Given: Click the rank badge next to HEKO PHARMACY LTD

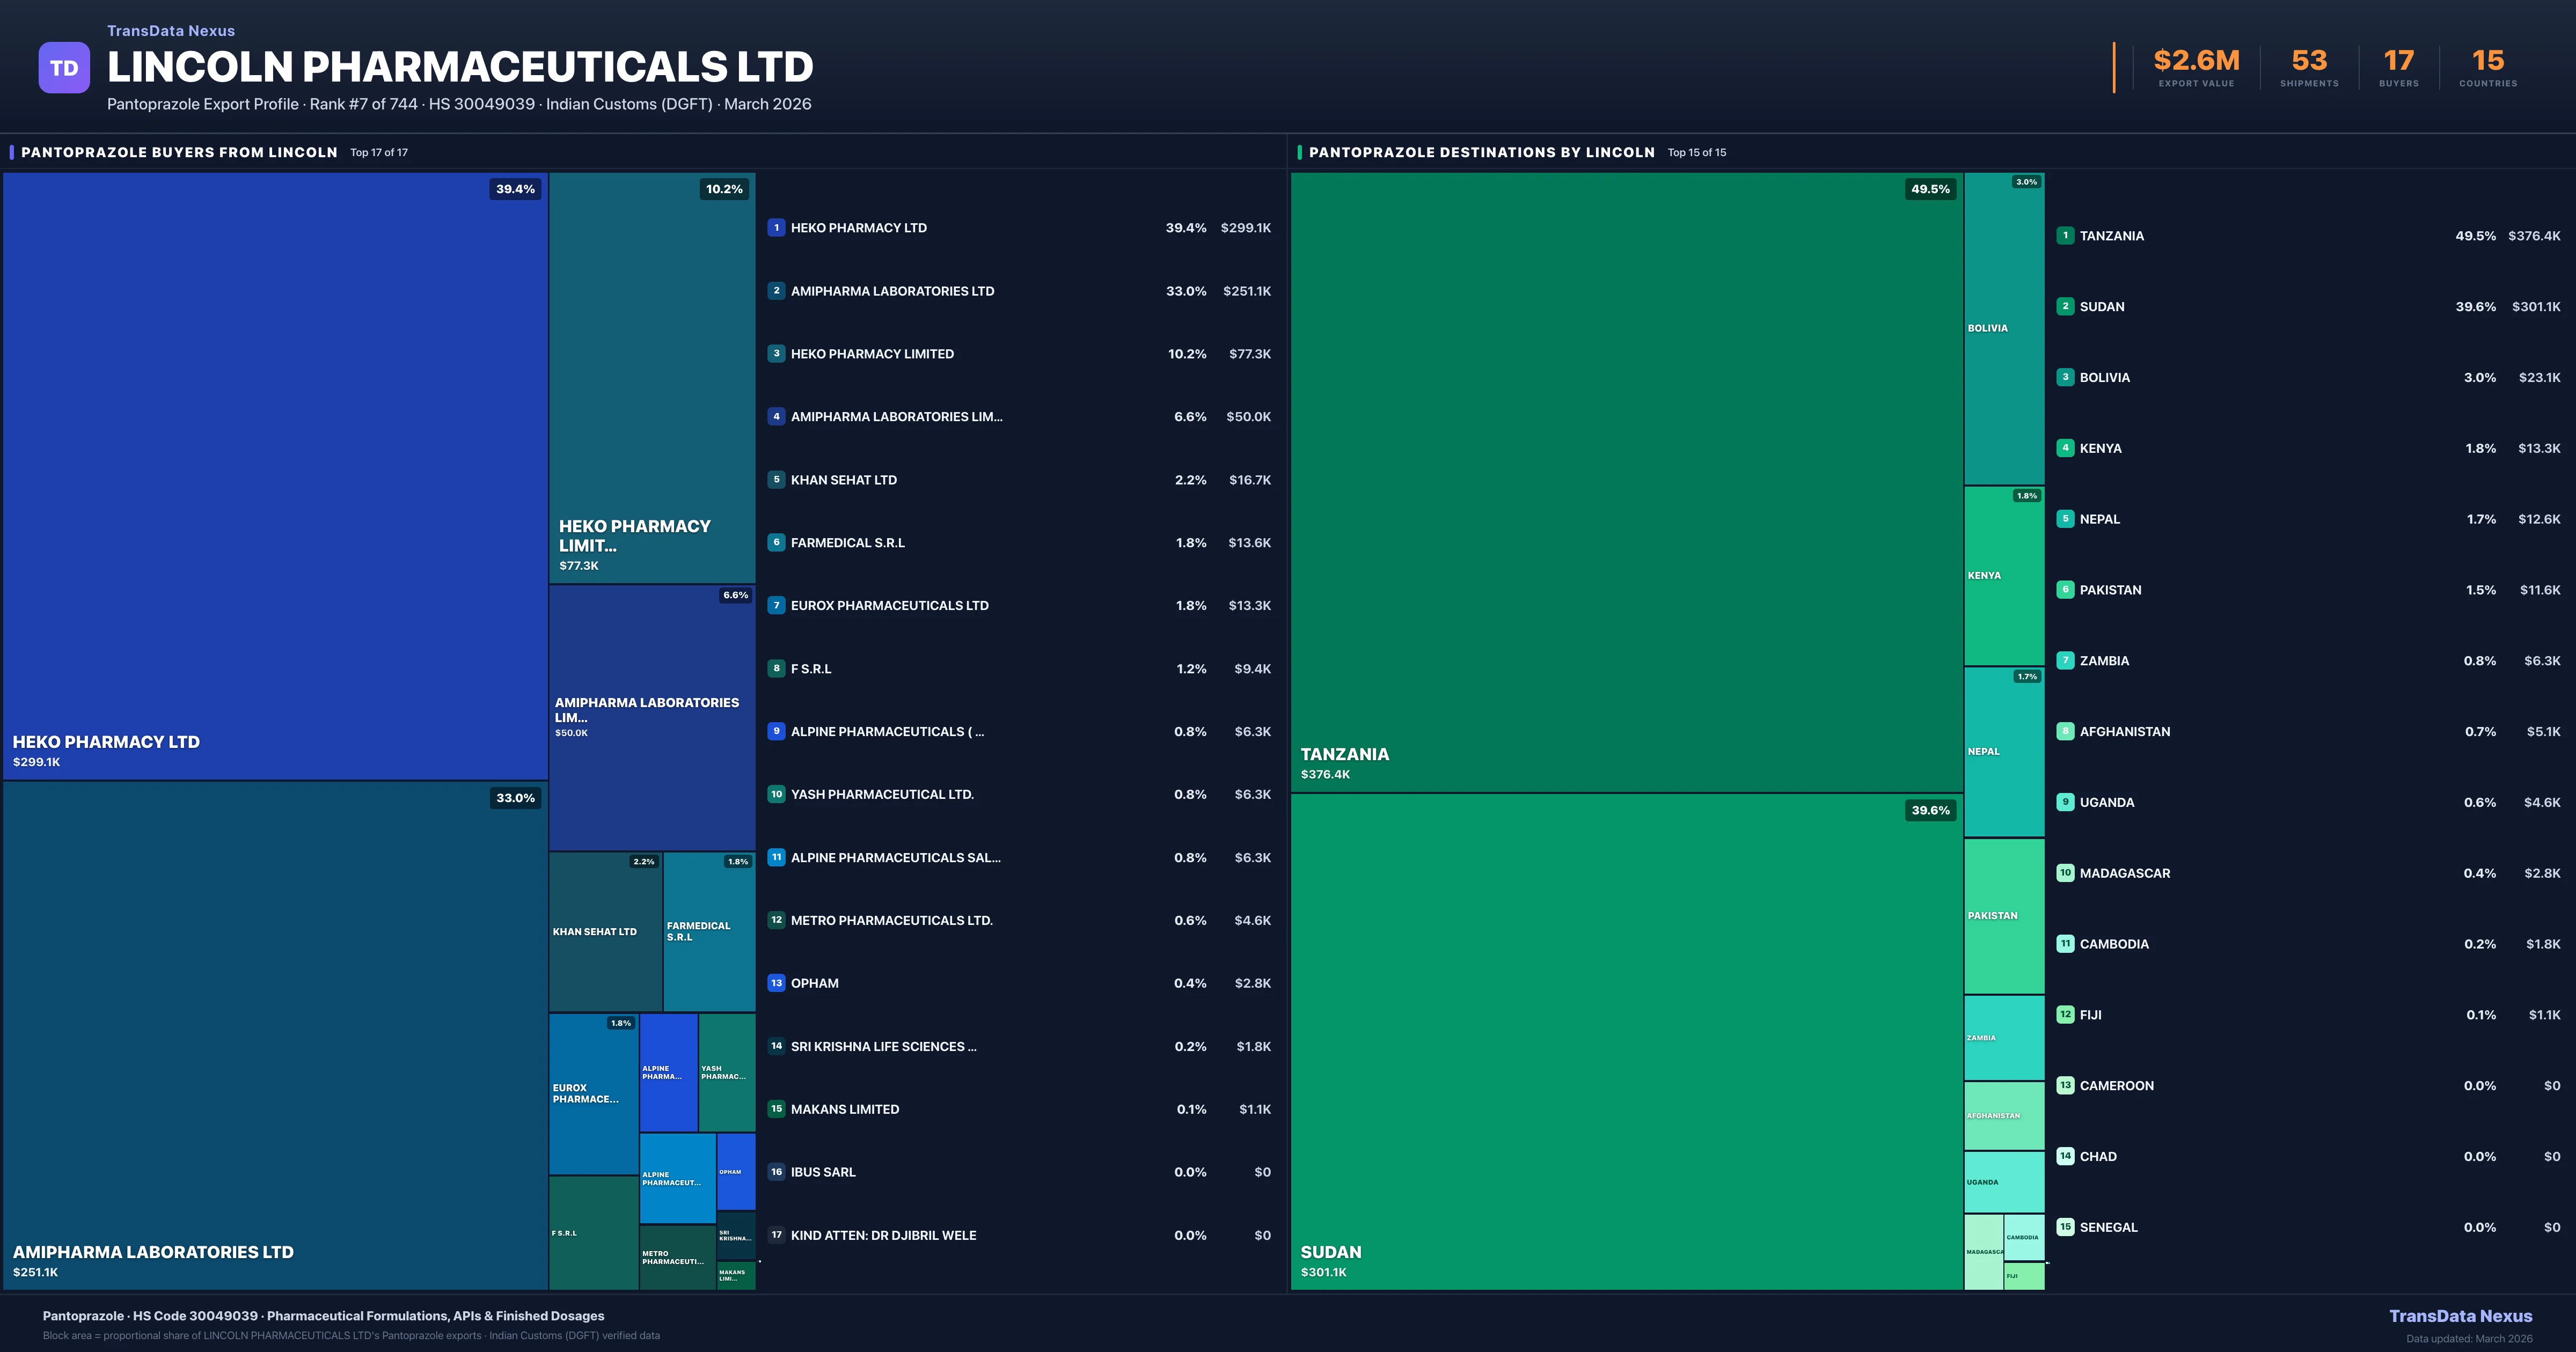Looking at the screenshot, I should pyautogui.click(x=776, y=227).
